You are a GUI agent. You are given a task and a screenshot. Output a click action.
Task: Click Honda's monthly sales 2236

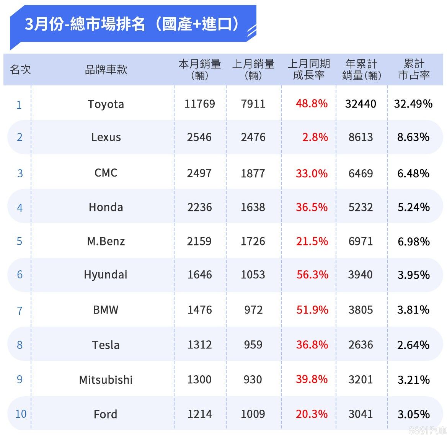click(199, 207)
